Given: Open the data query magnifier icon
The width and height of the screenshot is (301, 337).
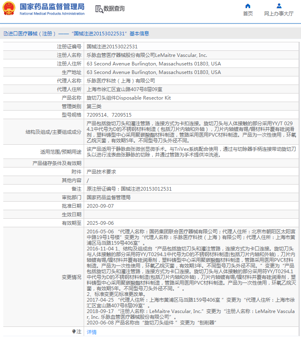Looking at the screenshot, I should click(x=99, y=9).
